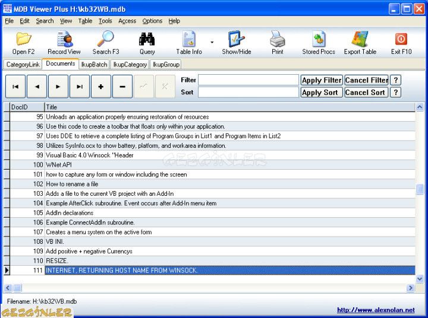Show Table Info

189,43
